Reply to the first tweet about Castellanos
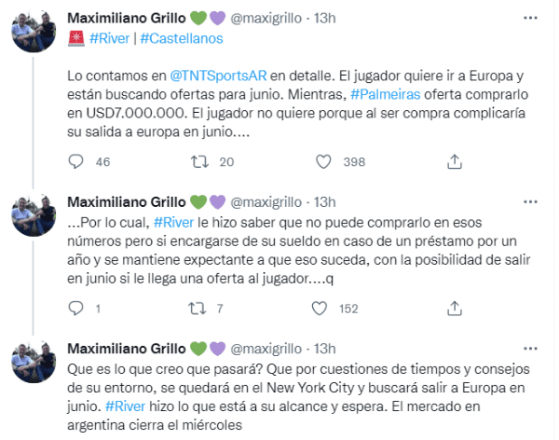This screenshot has width=559, height=440. pos(78,161)
